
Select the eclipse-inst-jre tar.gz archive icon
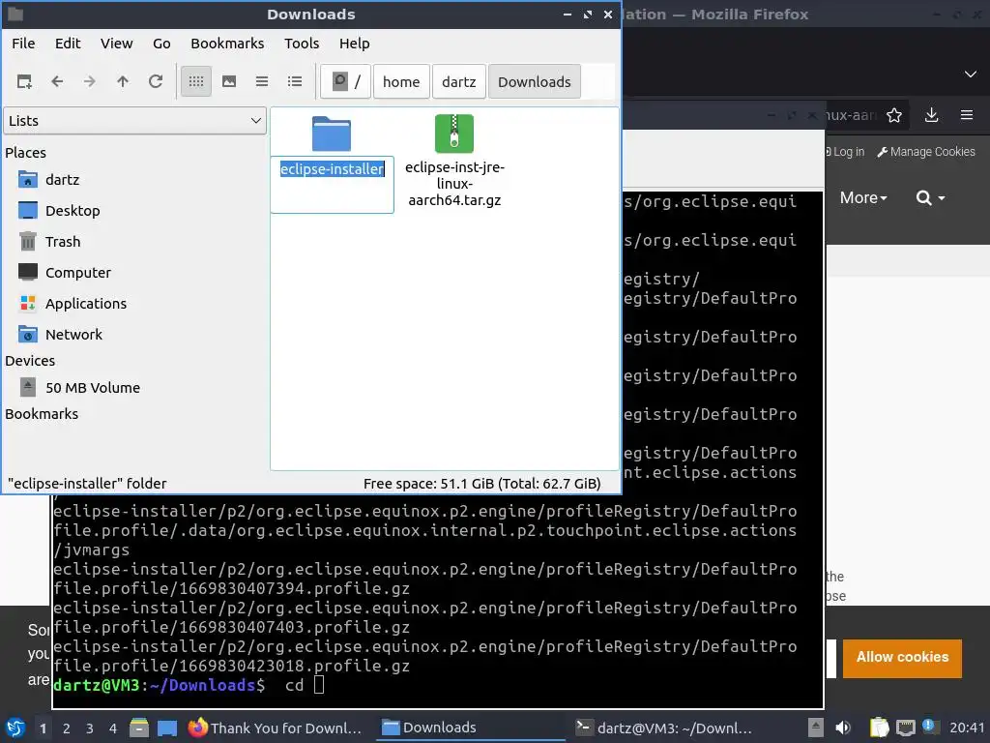(454, 134)
